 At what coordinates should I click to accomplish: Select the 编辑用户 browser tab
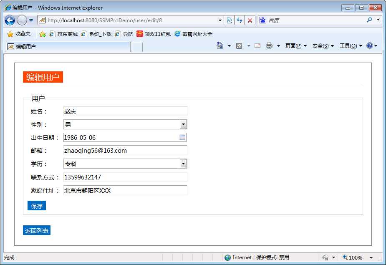point(68,47)
